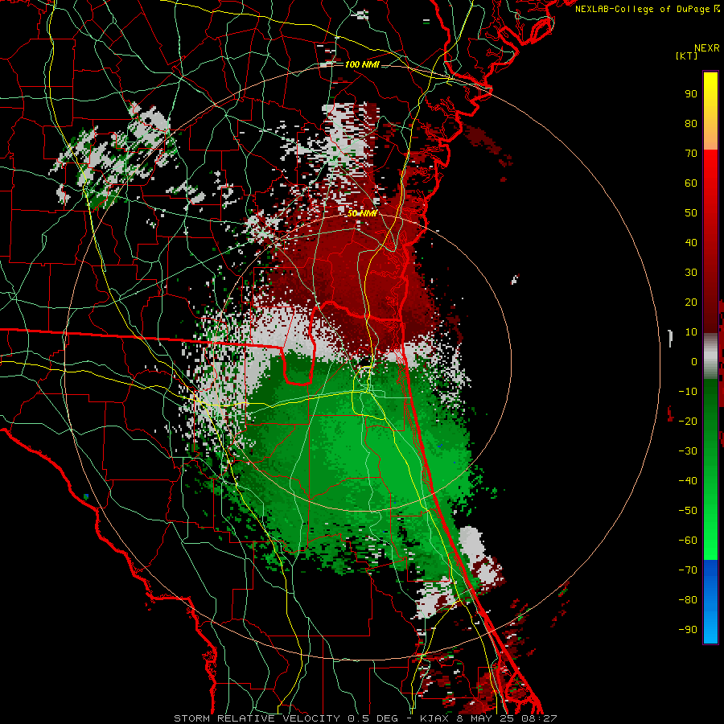Click the [KT] units label
The image size is (724, 724).
(686, 56)
